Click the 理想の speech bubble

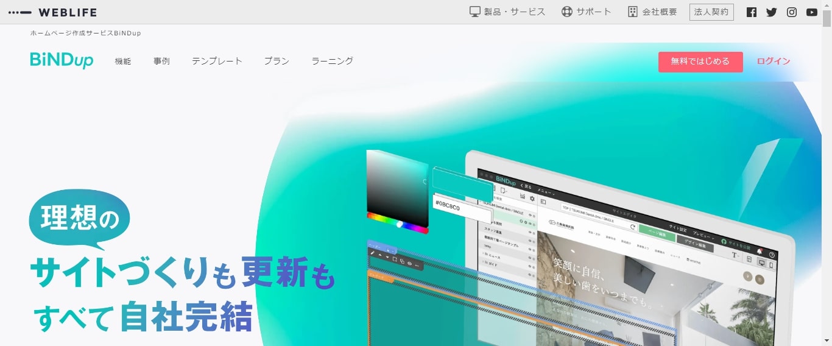[x=79, y=218]
